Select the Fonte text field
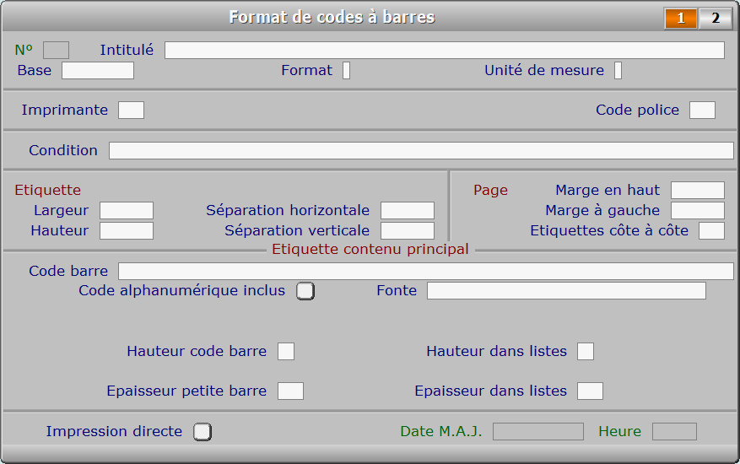This screenshot has width=740, height=464. pyautogui.click(x=566, y=291)
